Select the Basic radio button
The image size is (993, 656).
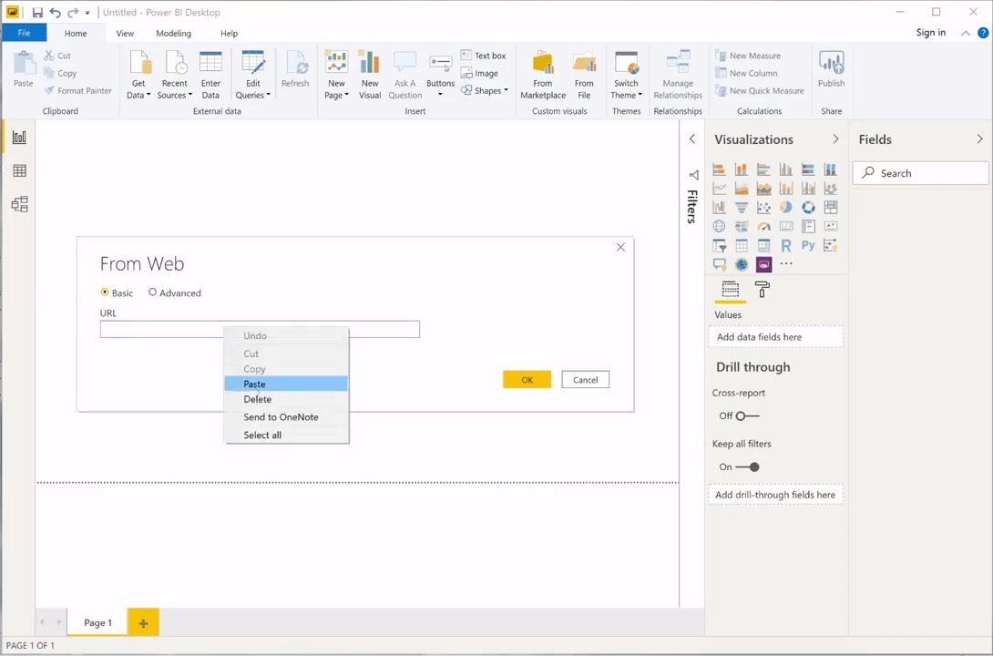[105, 292]
